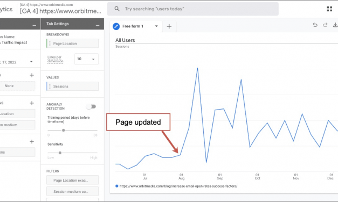Image resolution: width=338 pixels, height=202 pixels.
Task: Click the 01 Nov axis label
Action: click(x=296, y=177)
